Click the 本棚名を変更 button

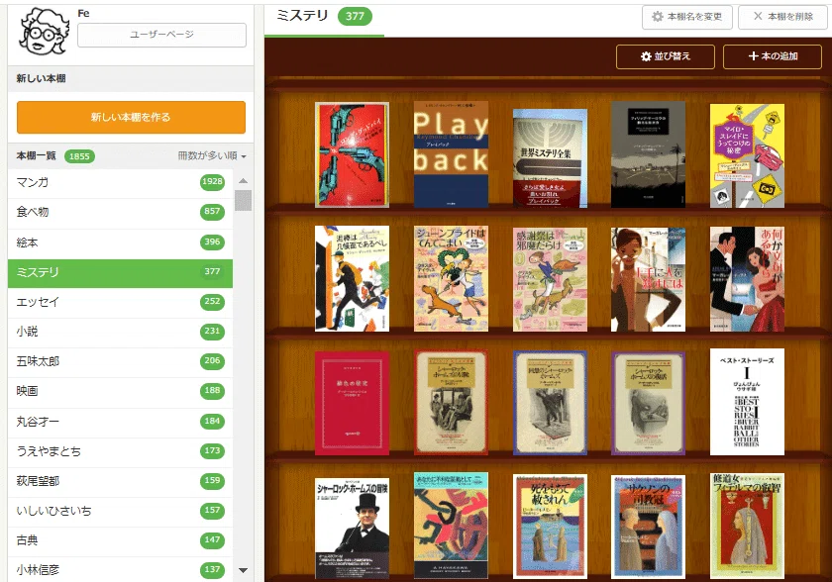tap(687, 17)
